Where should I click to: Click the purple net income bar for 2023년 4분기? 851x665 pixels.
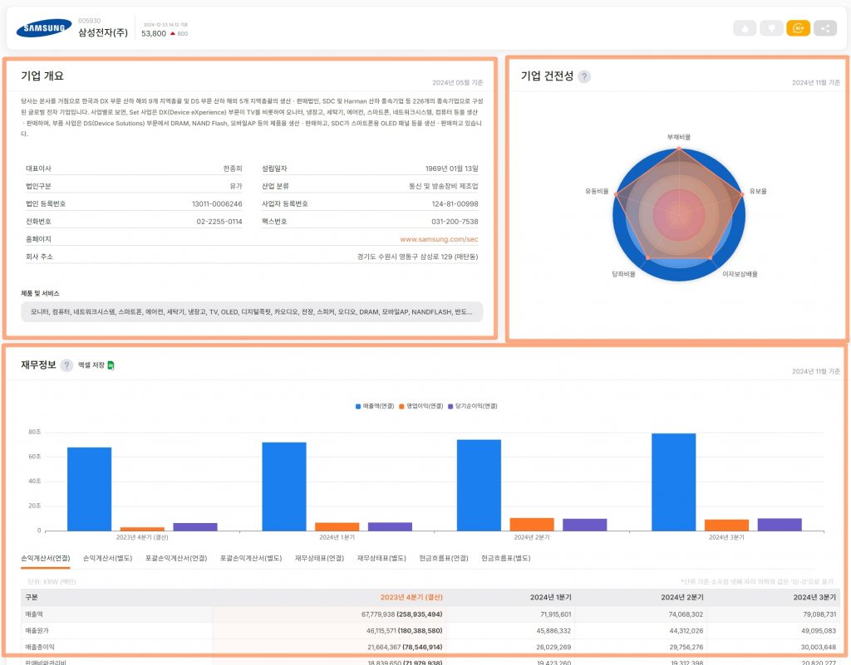point(195,527)
